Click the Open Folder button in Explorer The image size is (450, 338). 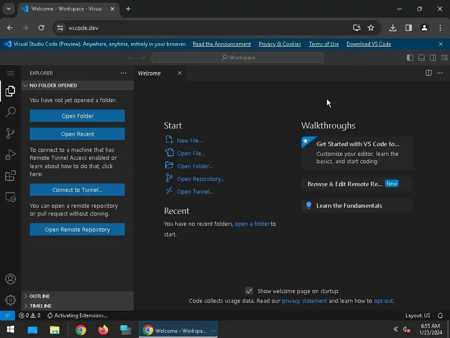(x=77, y=116)
